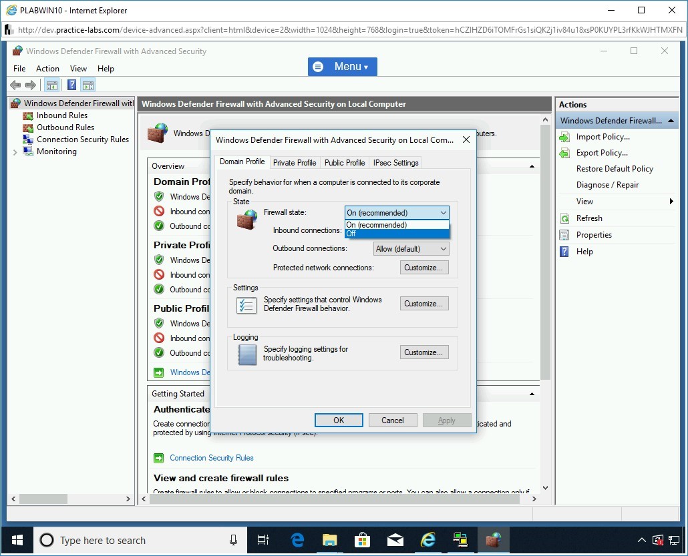Click the Refresh action icon
688x556 pixels.
coord(564,218)
